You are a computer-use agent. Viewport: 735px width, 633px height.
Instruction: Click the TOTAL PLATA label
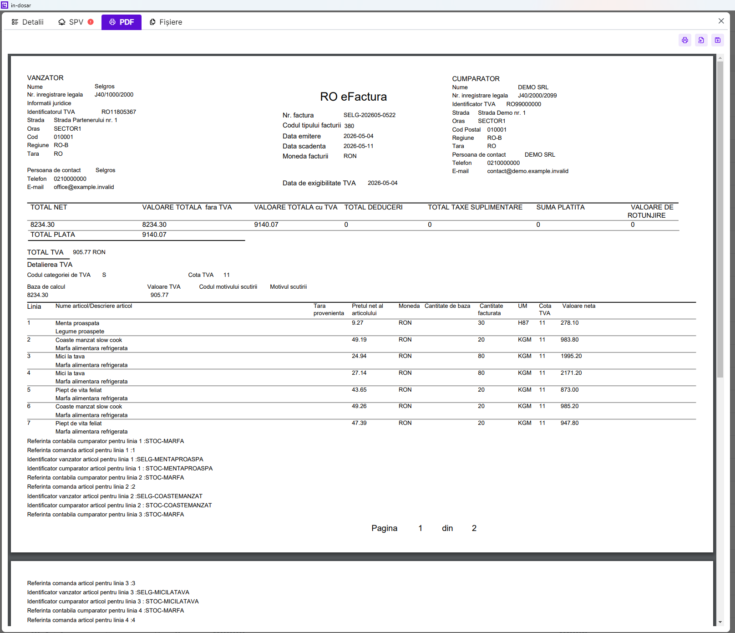pos(53,235)
